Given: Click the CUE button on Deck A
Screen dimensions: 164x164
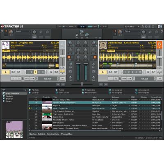Looking at the screenshot, I should [13, 72].
